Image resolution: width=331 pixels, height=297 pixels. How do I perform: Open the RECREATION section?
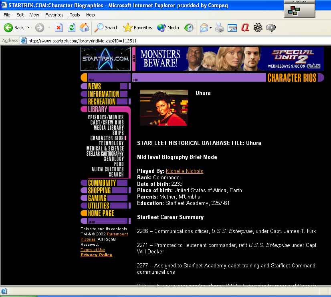point(102,102)
